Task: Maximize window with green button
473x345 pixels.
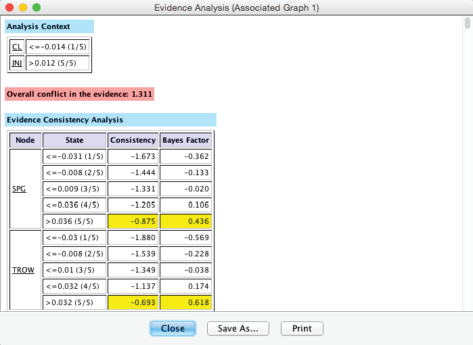Action: 36,8
